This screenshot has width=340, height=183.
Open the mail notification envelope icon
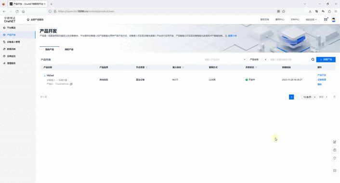coord(326,20)
